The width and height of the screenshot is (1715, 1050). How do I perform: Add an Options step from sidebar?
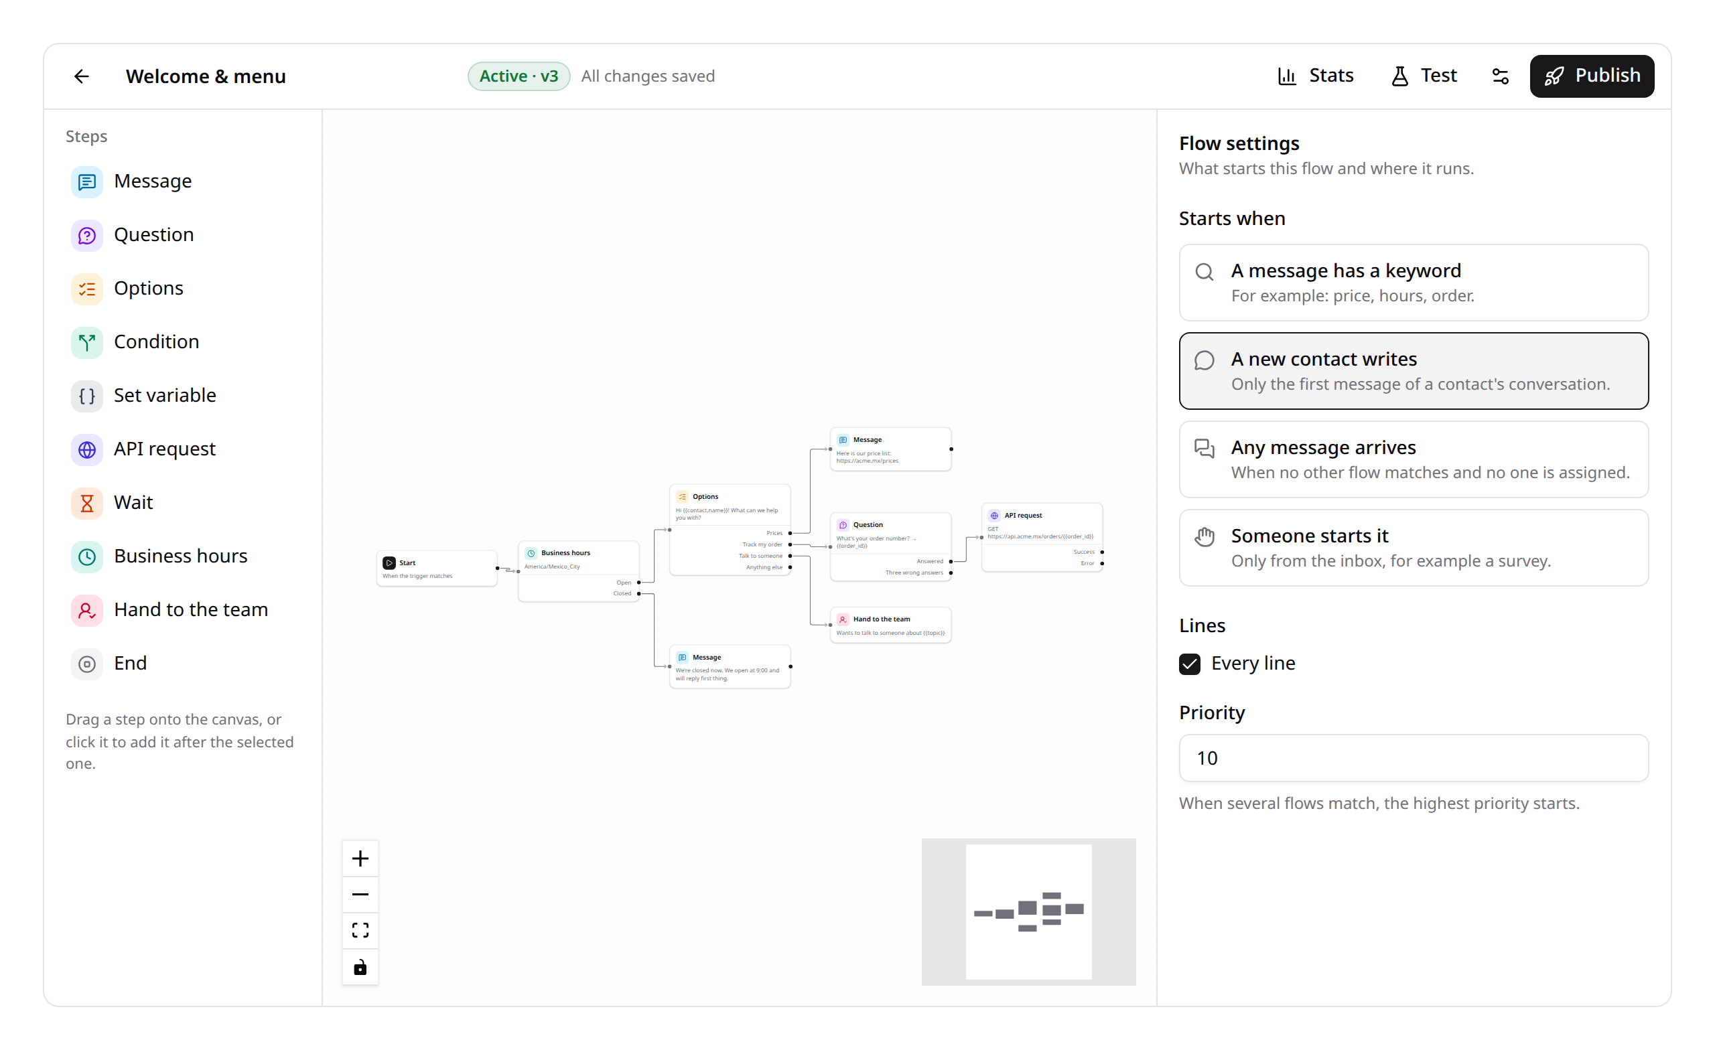[x=182, y=289]
